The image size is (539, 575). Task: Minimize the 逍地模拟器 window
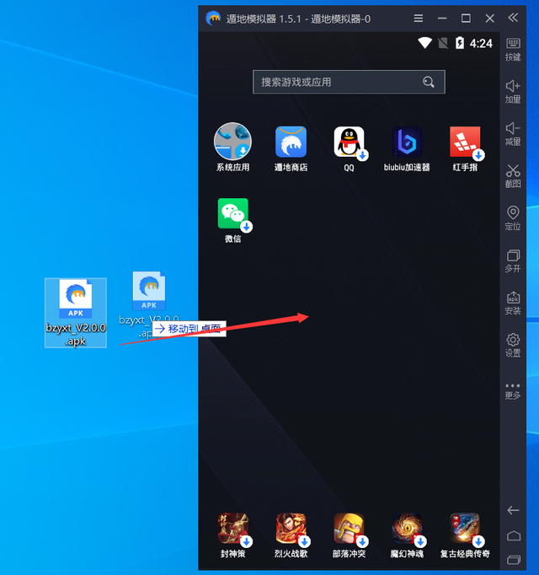(442, 18)
